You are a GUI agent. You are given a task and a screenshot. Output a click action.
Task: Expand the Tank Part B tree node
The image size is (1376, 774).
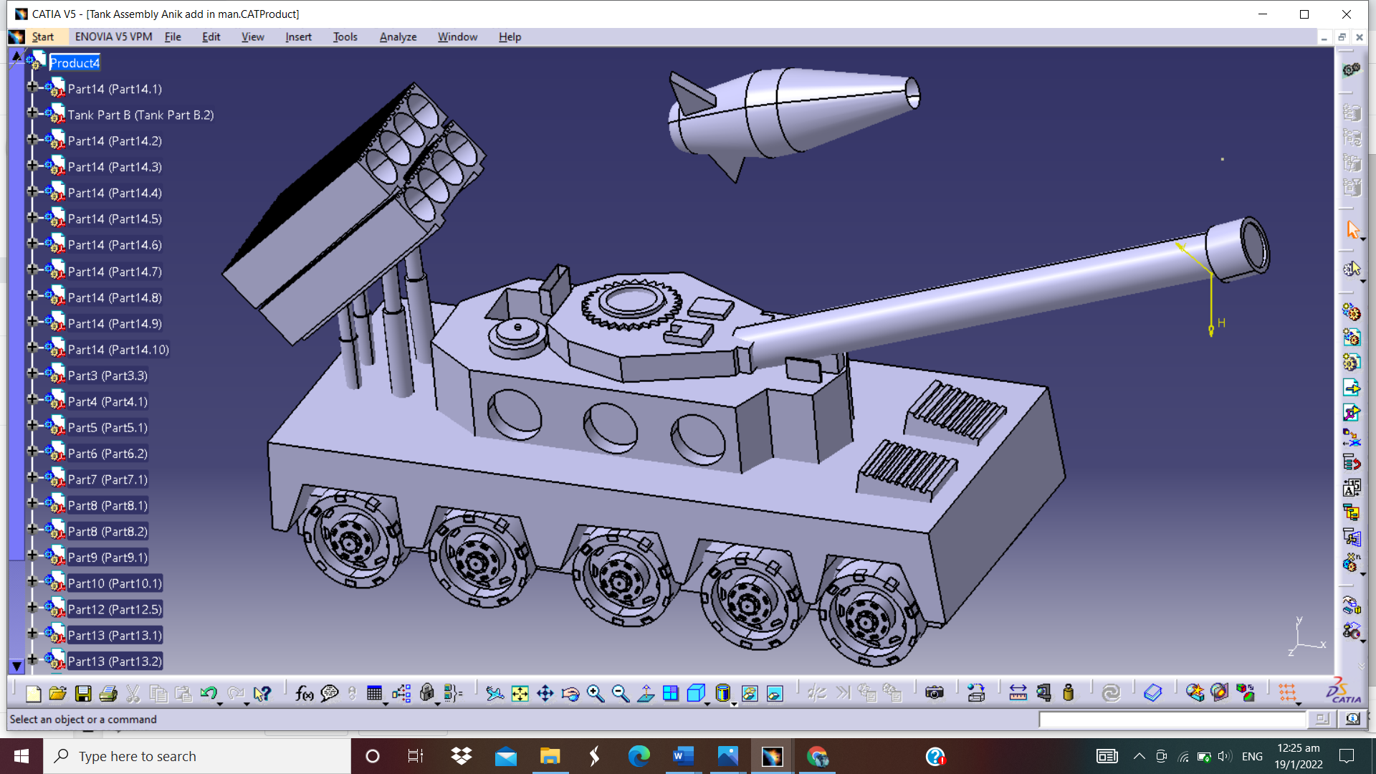[32, 113]
